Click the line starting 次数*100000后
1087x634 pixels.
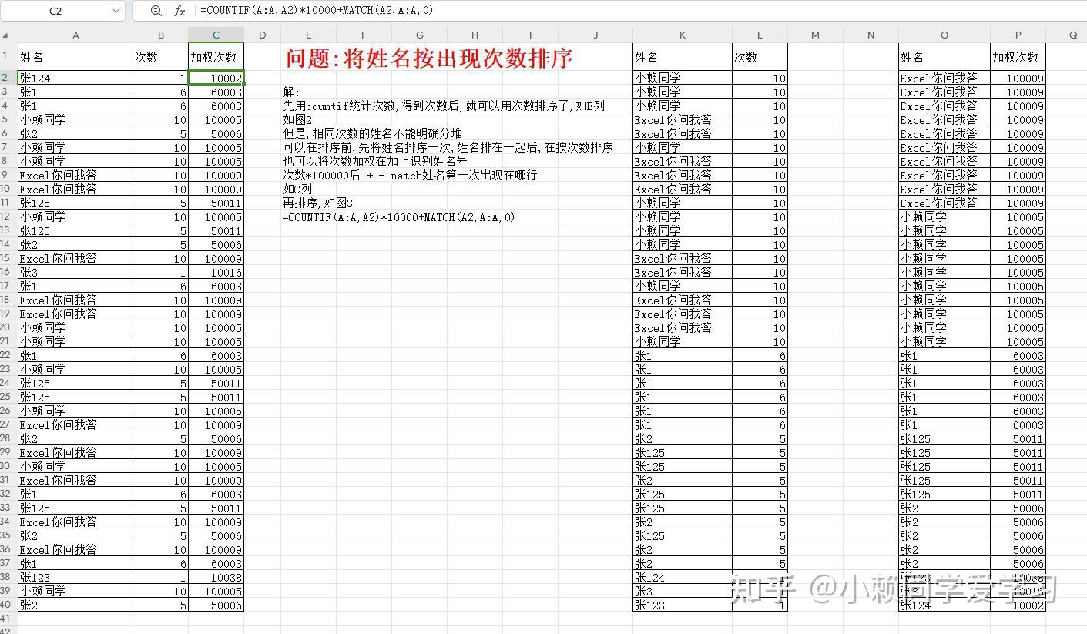(410, 176)
